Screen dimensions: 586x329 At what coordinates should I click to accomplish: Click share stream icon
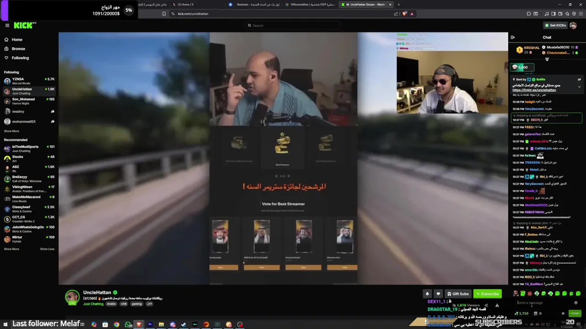pyautogui.click(x=486, y=305)
